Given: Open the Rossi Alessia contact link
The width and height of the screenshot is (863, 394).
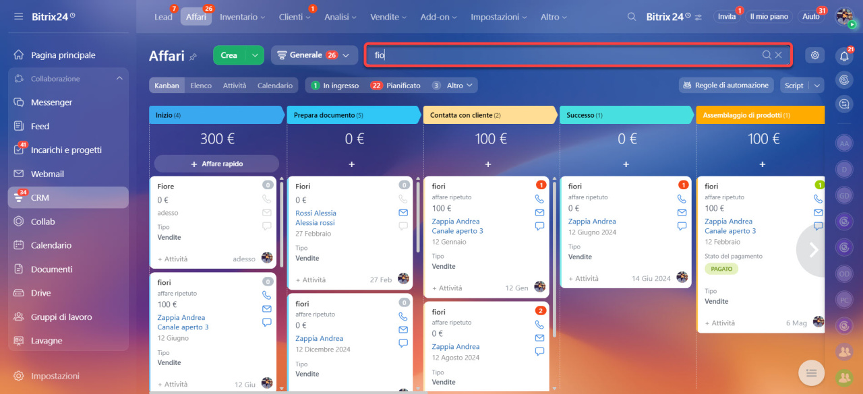Looking at the screenshot, I should click(x=316, y=213).
